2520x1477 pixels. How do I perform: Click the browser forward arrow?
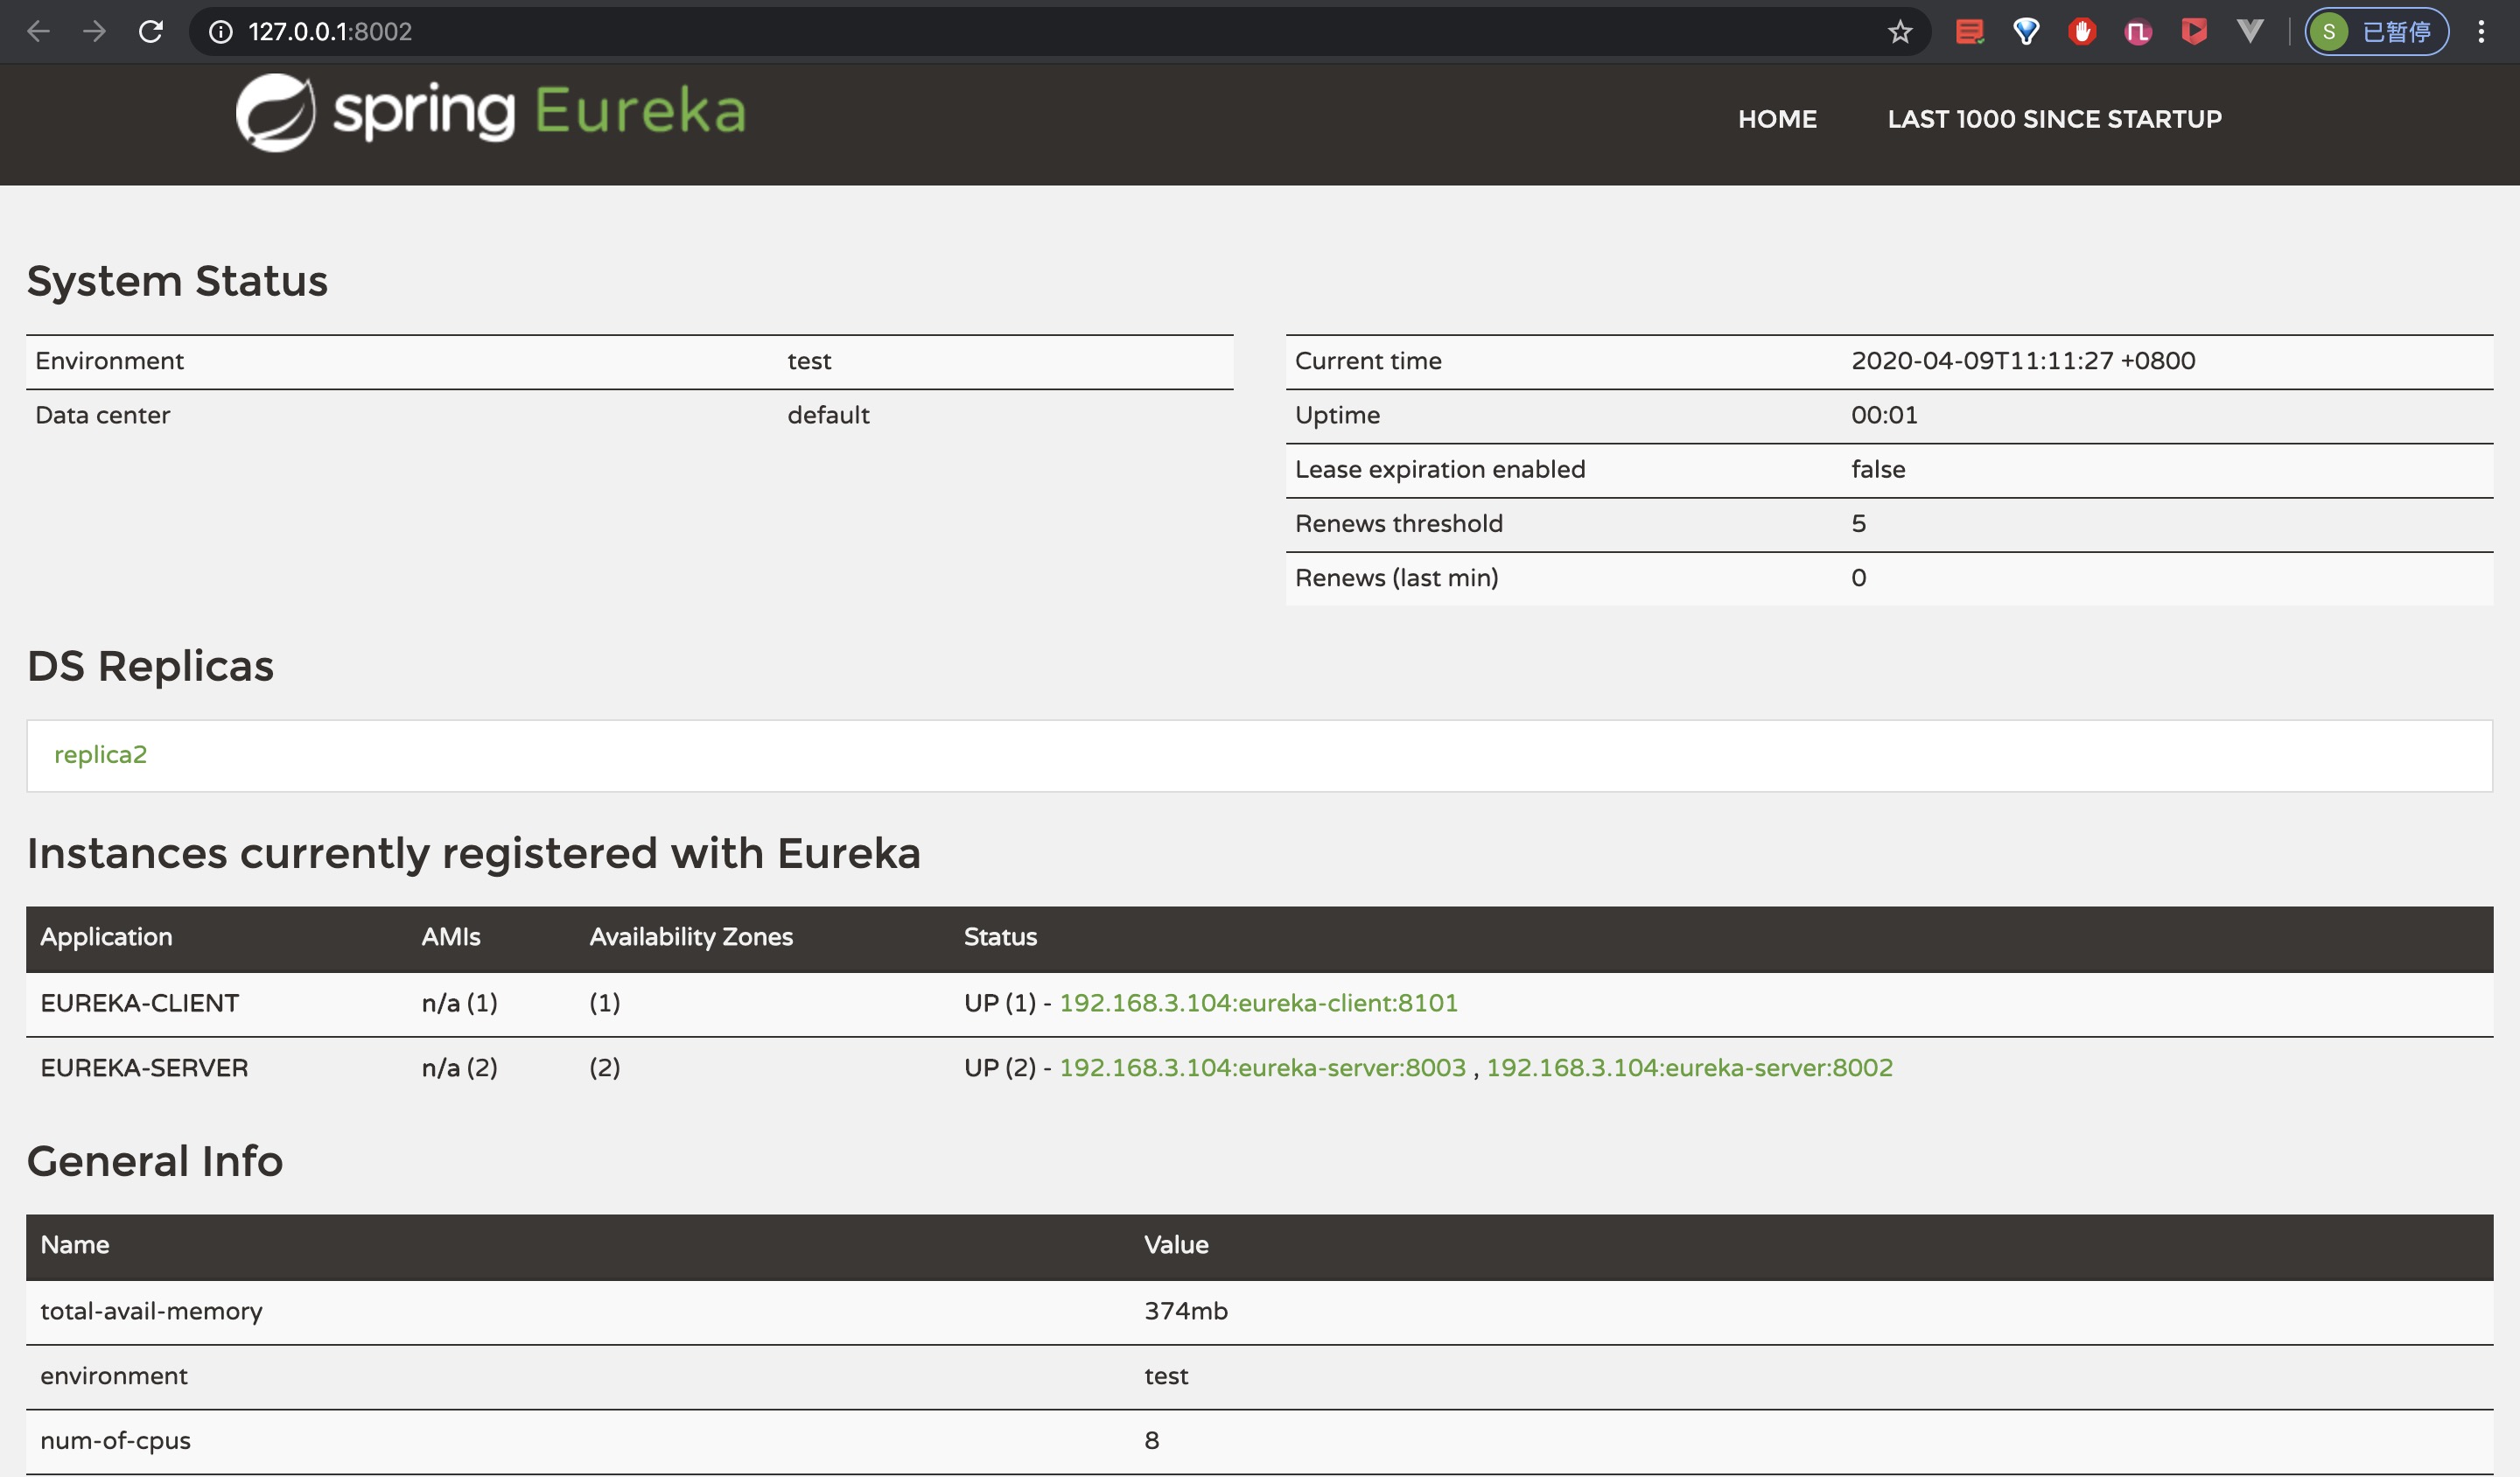pos(94,32)
